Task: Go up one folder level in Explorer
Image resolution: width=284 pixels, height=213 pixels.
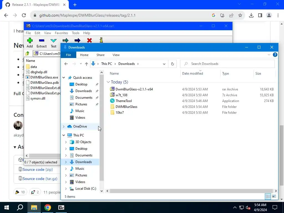Action: [x=87, y=64]
